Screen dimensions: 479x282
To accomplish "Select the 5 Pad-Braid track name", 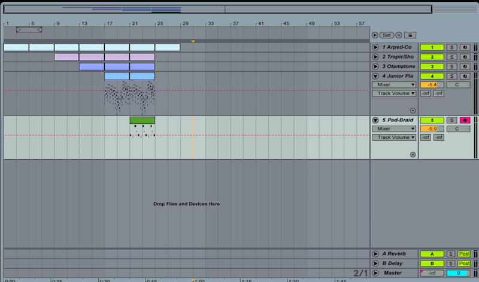I will pos(398,120).
